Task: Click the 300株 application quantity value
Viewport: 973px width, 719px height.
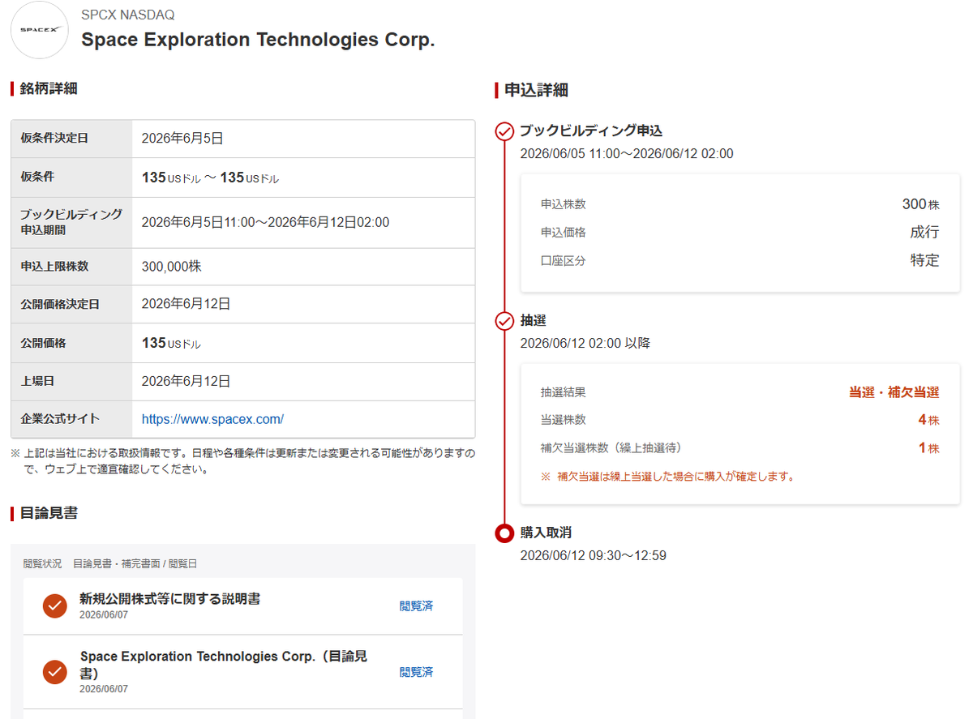Action: pos(920,204)
